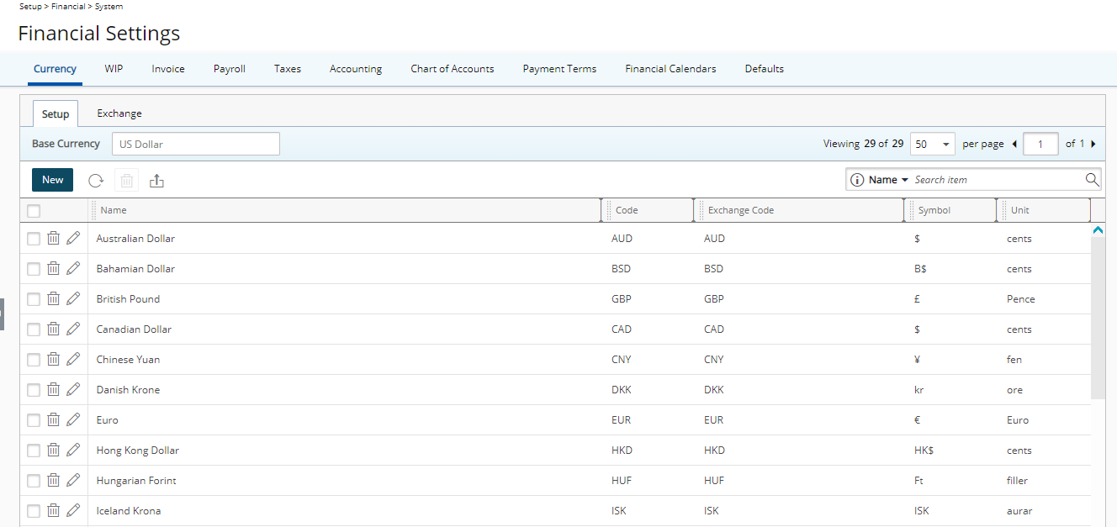Export the currency list
Image resolution: width=1117 pixels, height=527 pixels.
(156, 180)
